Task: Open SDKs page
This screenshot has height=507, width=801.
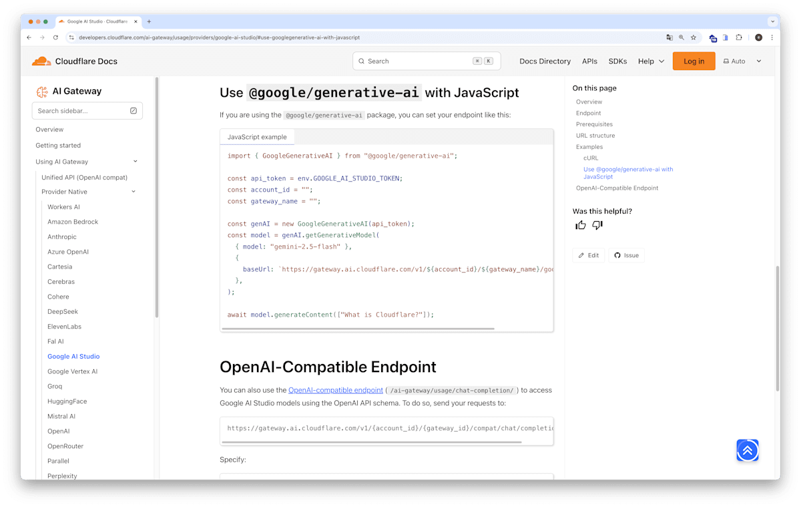Action: pos(617,61)
